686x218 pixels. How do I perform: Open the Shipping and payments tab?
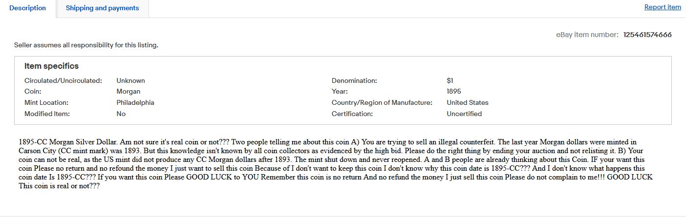(102, 8)
